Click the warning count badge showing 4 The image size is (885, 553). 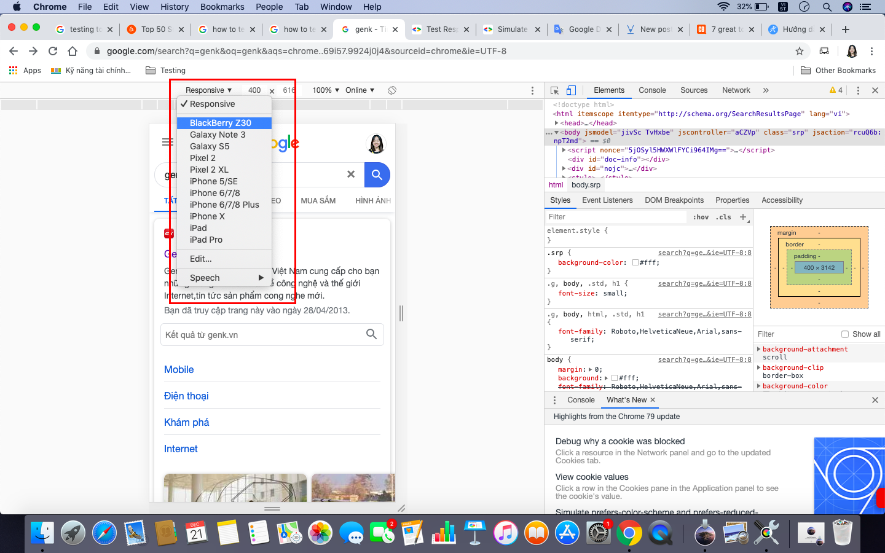coord(836,90)
